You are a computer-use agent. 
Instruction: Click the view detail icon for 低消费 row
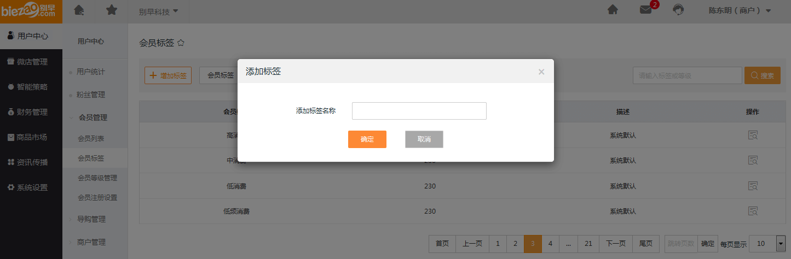tap(753, 186)
